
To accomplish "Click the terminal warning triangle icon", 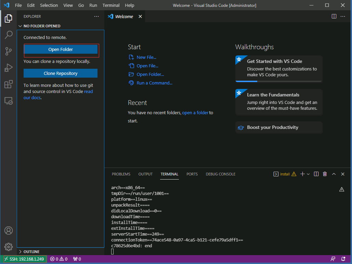I will (341, 189).
